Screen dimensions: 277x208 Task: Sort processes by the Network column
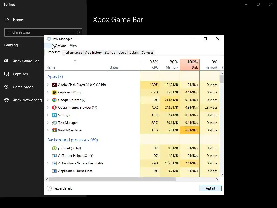point(210,65)
